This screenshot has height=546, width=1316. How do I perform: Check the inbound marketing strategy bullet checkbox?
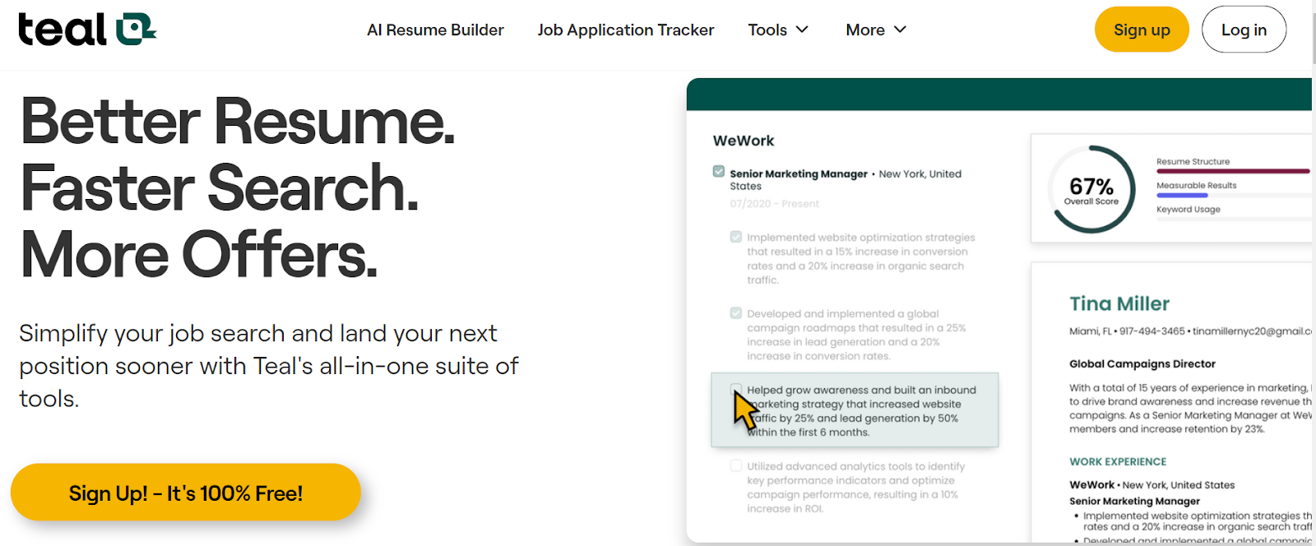click(736, 389)
